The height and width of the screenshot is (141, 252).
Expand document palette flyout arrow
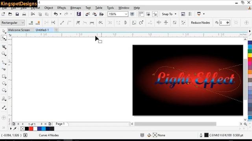click(x=11, y=128)
